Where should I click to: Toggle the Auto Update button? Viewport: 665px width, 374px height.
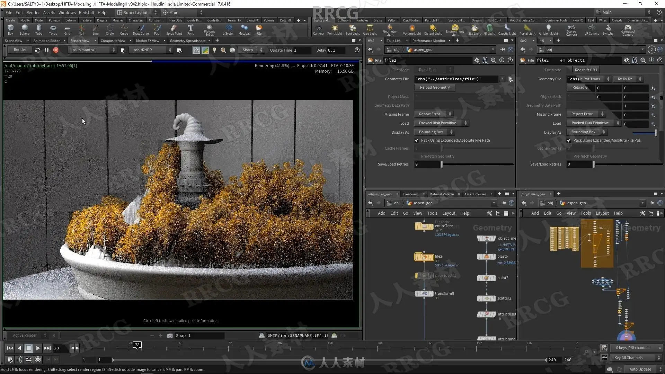coord(640,369)
